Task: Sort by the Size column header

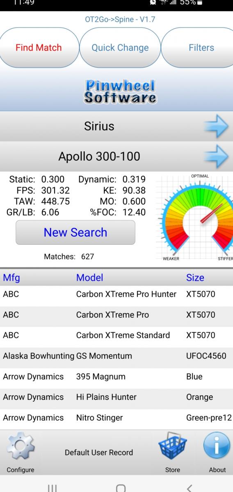Action: pyautogui.click(x=195, y=278)
